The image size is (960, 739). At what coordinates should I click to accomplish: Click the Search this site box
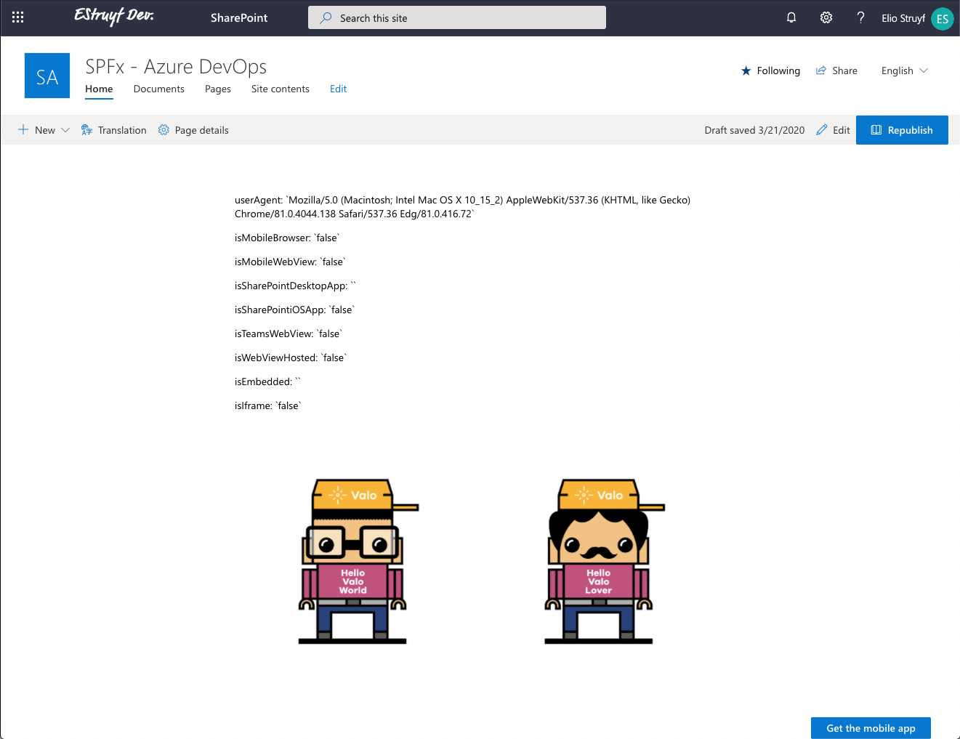pyautogui.click(x=457, y=17)
